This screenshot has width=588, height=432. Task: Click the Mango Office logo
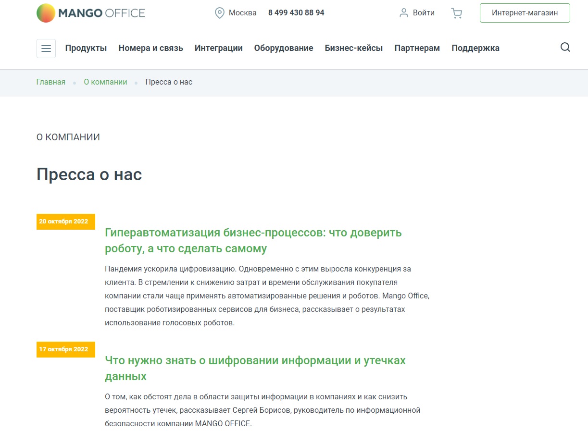91,13
